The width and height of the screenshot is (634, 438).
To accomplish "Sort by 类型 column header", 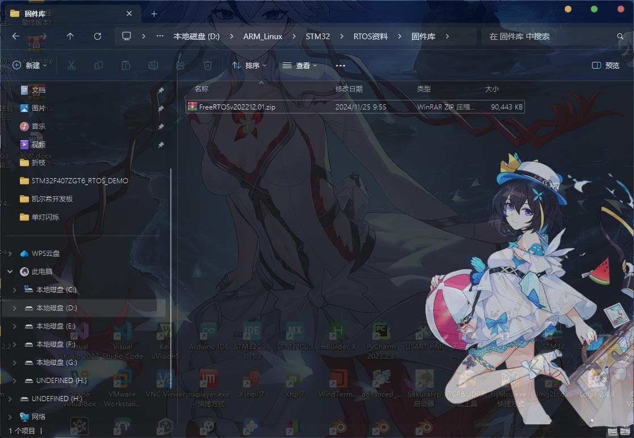I will click(x=424, y=89).
